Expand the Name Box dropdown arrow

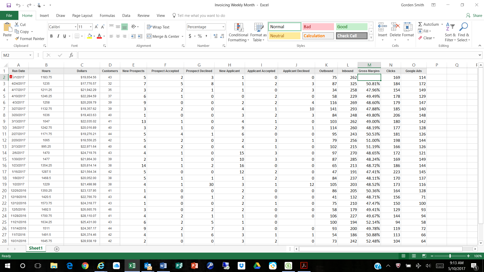tap(30, 55)
